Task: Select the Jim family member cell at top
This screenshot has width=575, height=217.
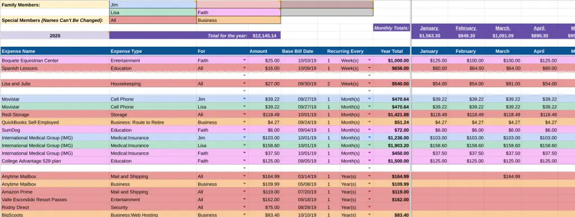Action: click(153, 4)
